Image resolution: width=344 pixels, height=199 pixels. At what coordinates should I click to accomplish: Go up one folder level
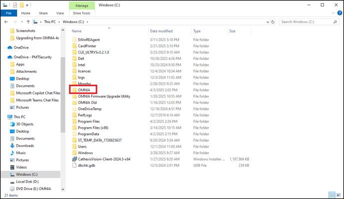(x=28, y=22)
